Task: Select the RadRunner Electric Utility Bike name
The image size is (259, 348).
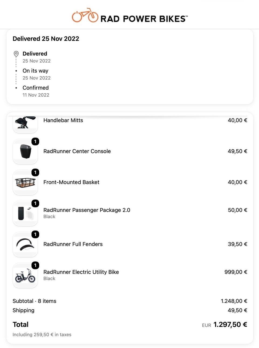Action: coord(81,272)
